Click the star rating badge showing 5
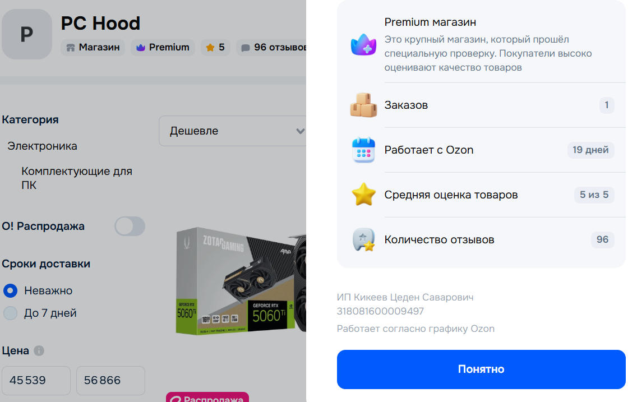Screen dimensions: 637x402 click(x=215, y=48)
